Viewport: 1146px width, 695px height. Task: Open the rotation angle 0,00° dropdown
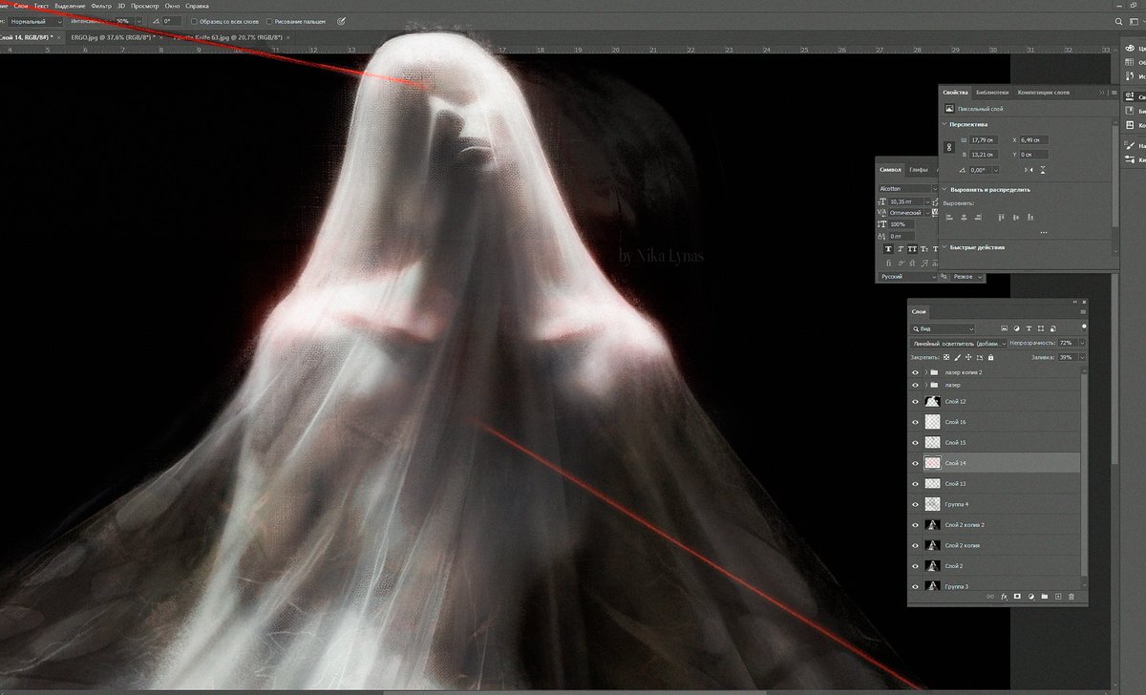[996, 170]
